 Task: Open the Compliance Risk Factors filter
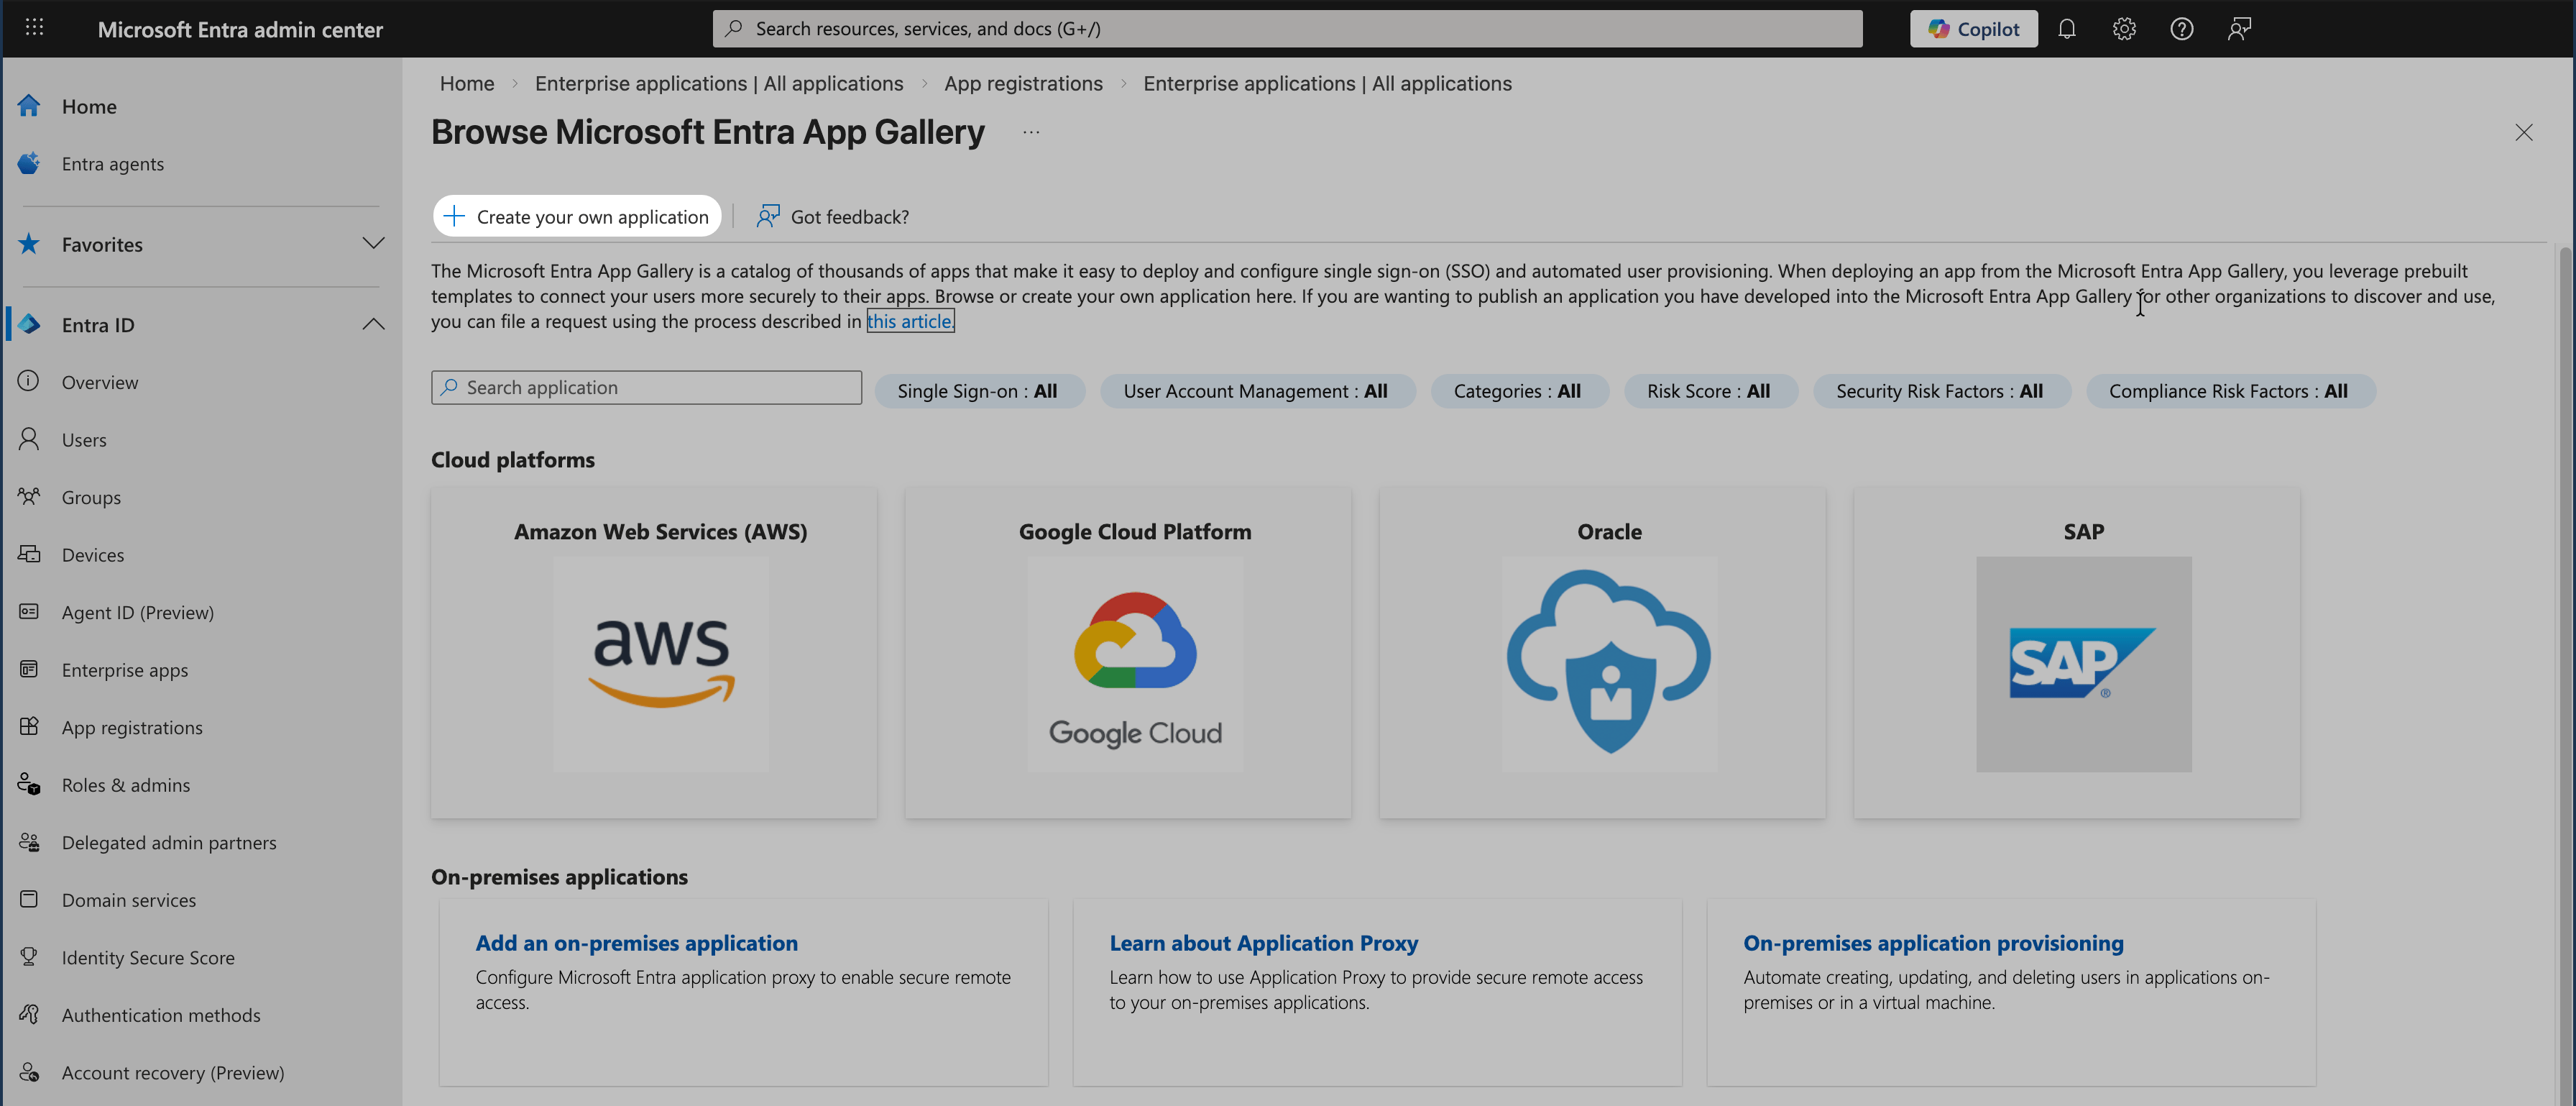(x=2230, y=391)
